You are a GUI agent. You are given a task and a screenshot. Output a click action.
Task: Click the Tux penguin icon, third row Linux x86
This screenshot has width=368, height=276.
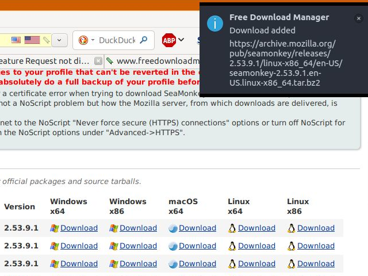click(x=292, y=264)
